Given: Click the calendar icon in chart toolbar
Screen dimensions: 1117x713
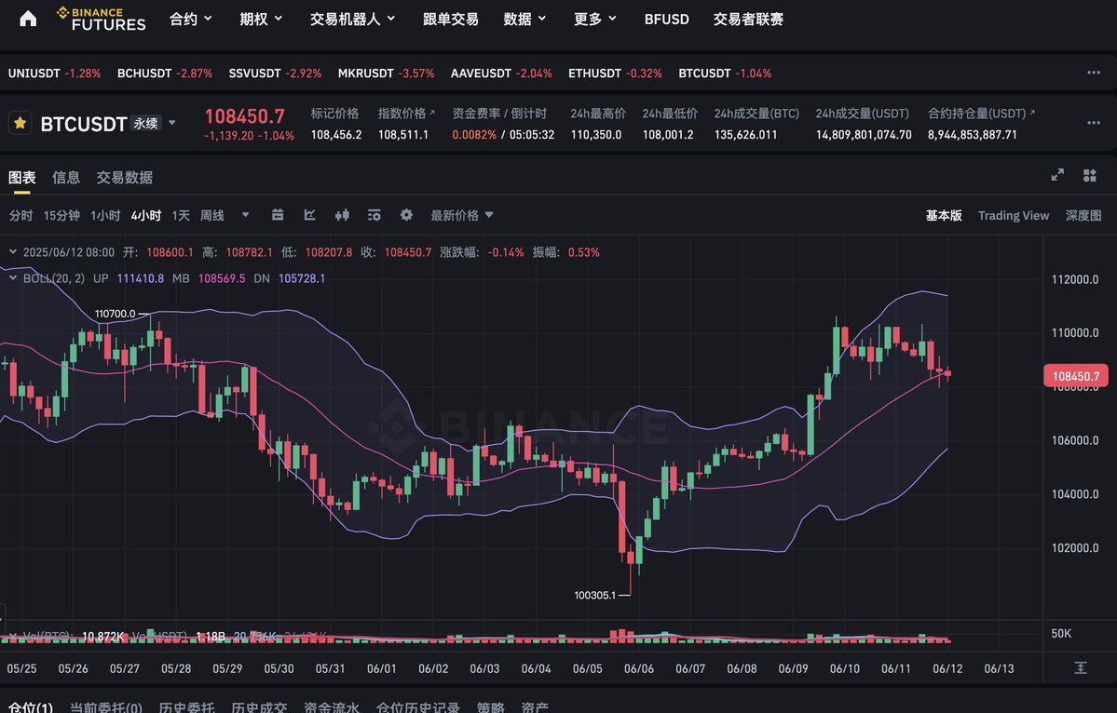Looking at the screenshot, I should (278, 215).
